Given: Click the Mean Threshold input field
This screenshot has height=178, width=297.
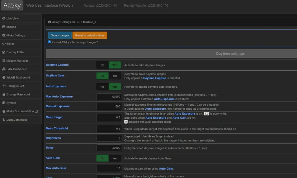Looking at the screenshot, I should pyautogui.click(x=109, y=129).
